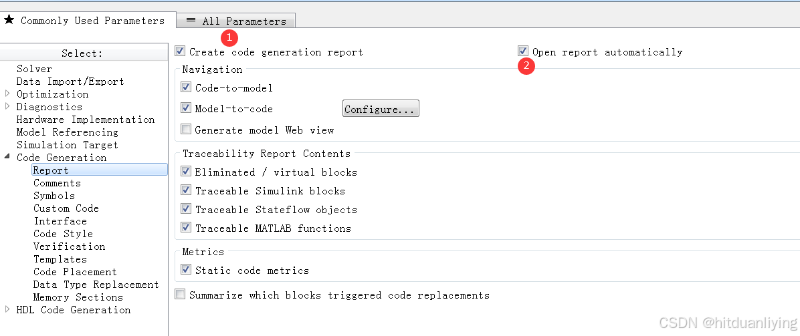Collapse the Code Generation tree node
This screenshot has width=800, height=336.
7,156
